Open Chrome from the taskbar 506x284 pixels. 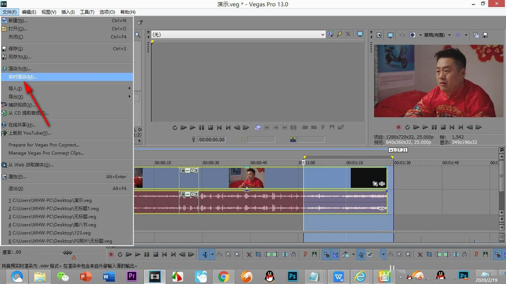click(x=223, y=276)
